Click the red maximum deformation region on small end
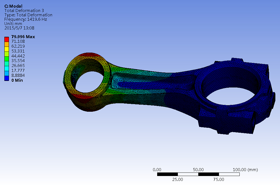 point(90,55)
